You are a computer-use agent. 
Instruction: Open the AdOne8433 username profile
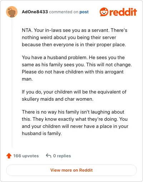click(x=35, y=12)
